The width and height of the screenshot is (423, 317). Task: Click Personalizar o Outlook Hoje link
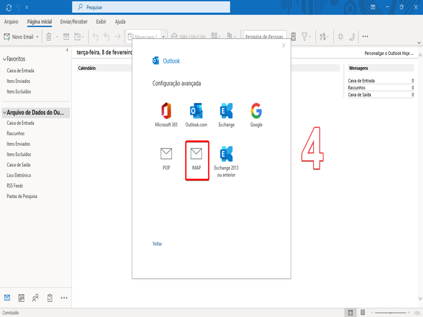click(389, 53)
